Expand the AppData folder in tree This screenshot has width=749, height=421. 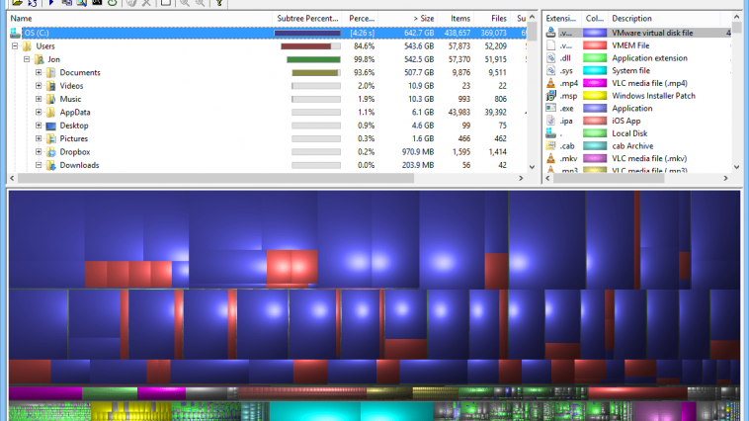coord(39,113)
